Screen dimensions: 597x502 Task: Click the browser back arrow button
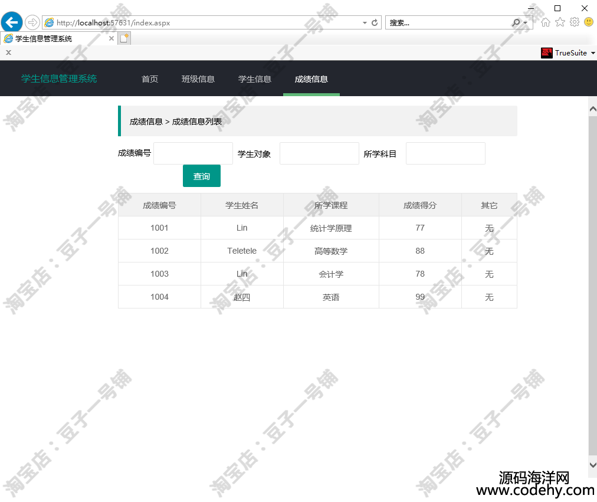point(12,22)
